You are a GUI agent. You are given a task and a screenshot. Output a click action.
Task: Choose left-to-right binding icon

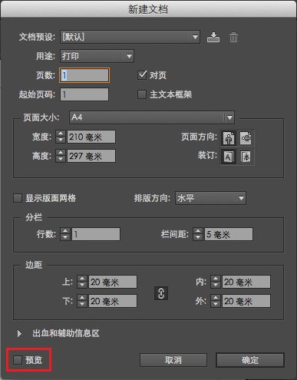coord(229,157)
